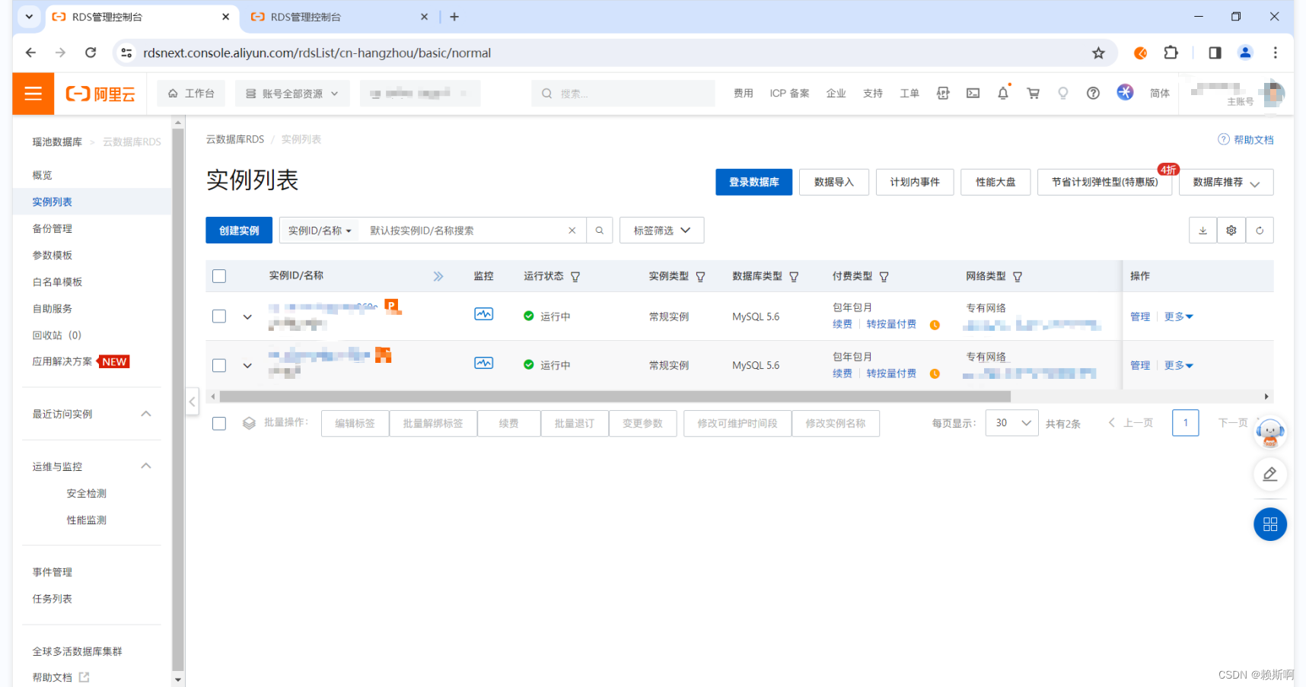This screenshot has width=1306, height=687.
Task: Open the browser extensions puzzle icon
Action: click(x=1171, y=52)
